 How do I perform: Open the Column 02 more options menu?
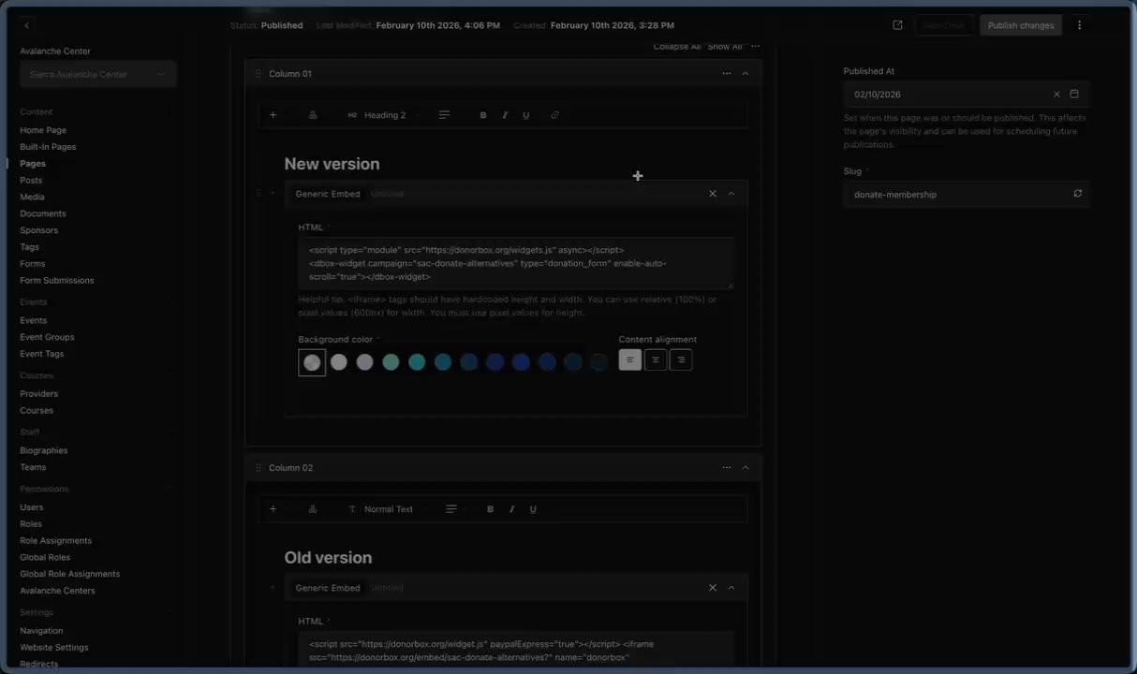pyautogui.click(x=726, y=467)
